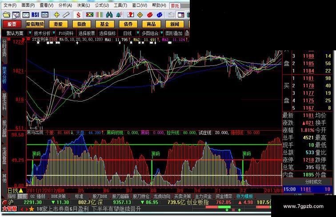Select the yellow crosshair move tool
The width and height of the screenshot is (336, 217).
tap(56, 15)
